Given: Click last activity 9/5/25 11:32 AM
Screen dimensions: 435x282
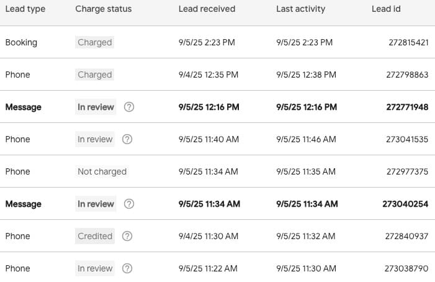Looking at the screenshot, I should (x=306, y=236).
